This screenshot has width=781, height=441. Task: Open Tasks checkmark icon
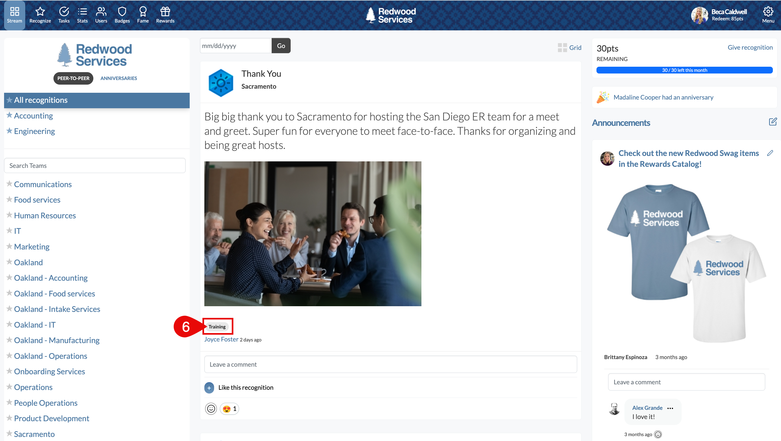click(64, 11)
